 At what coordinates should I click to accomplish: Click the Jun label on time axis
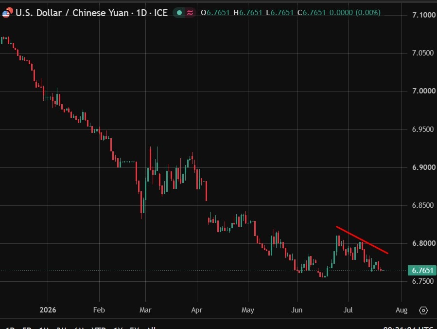(x=297, y=310)
